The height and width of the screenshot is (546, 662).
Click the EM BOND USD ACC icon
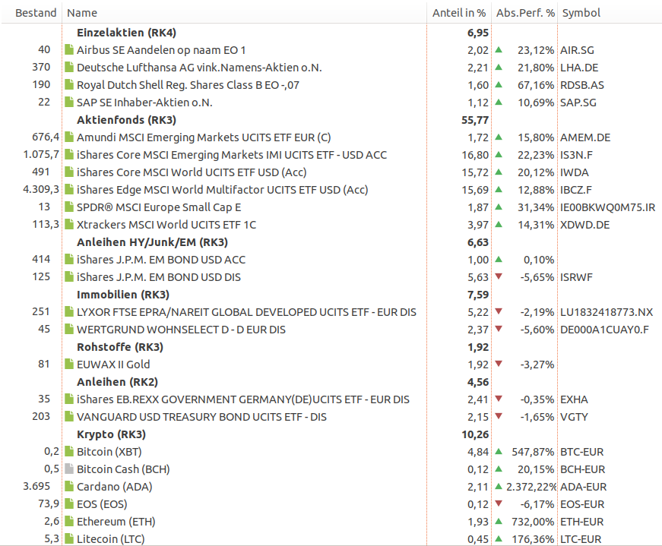(69, 260)
